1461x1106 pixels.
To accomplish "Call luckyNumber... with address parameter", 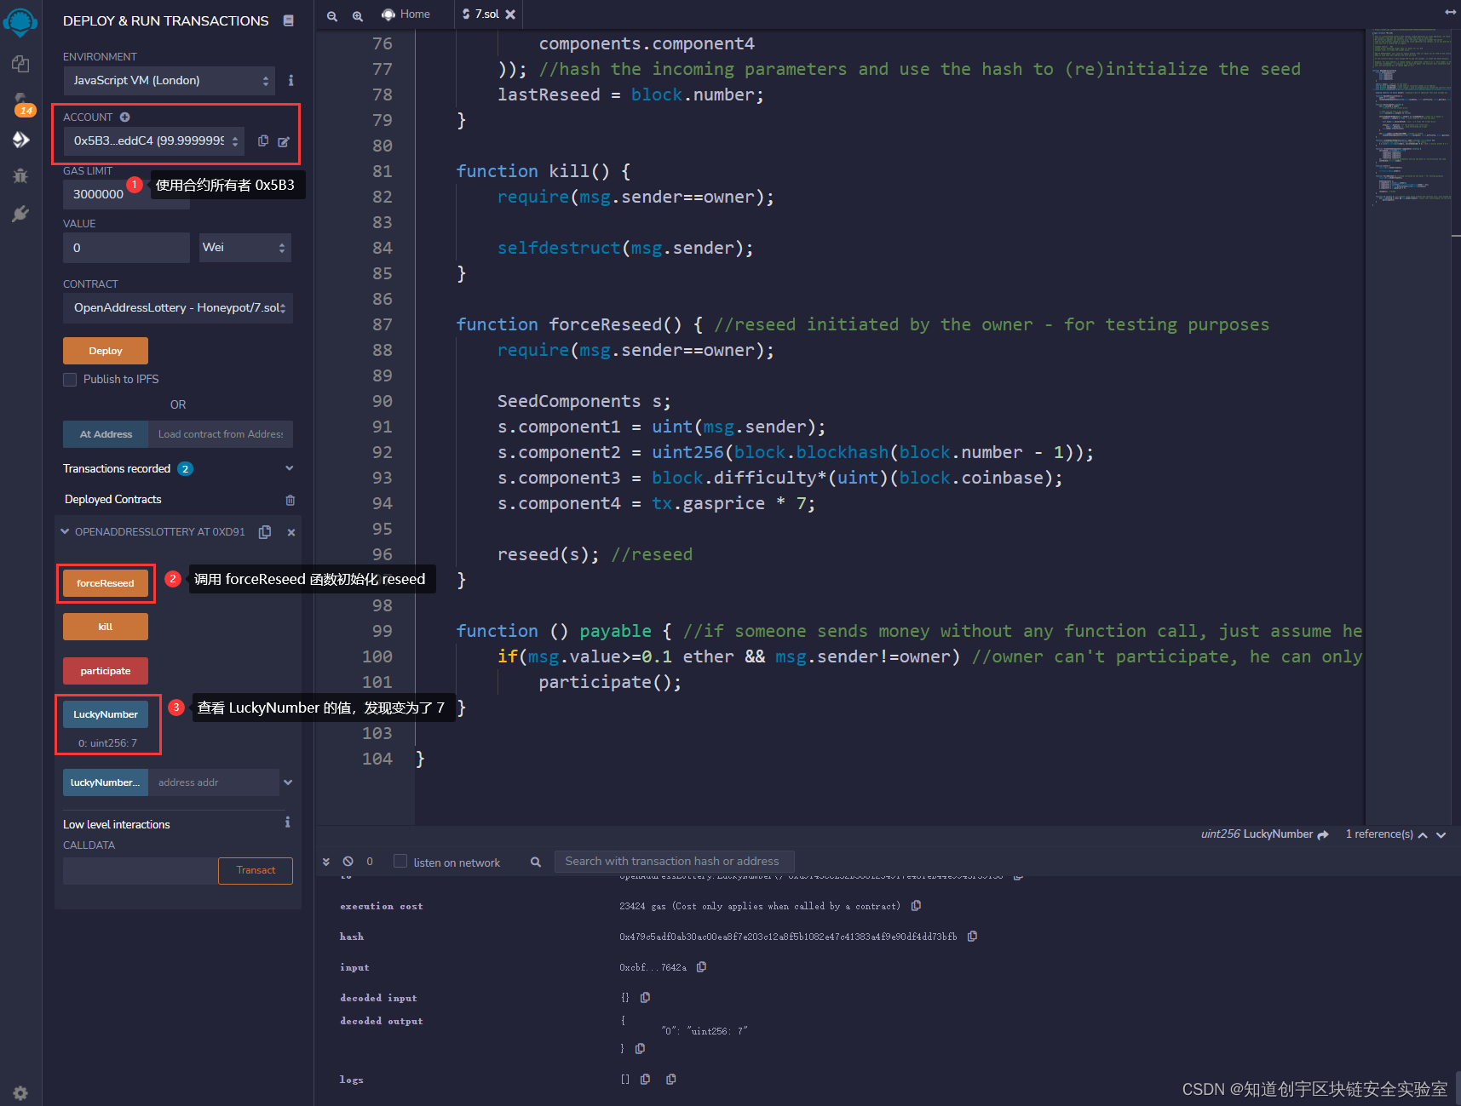I will point(106,782).
